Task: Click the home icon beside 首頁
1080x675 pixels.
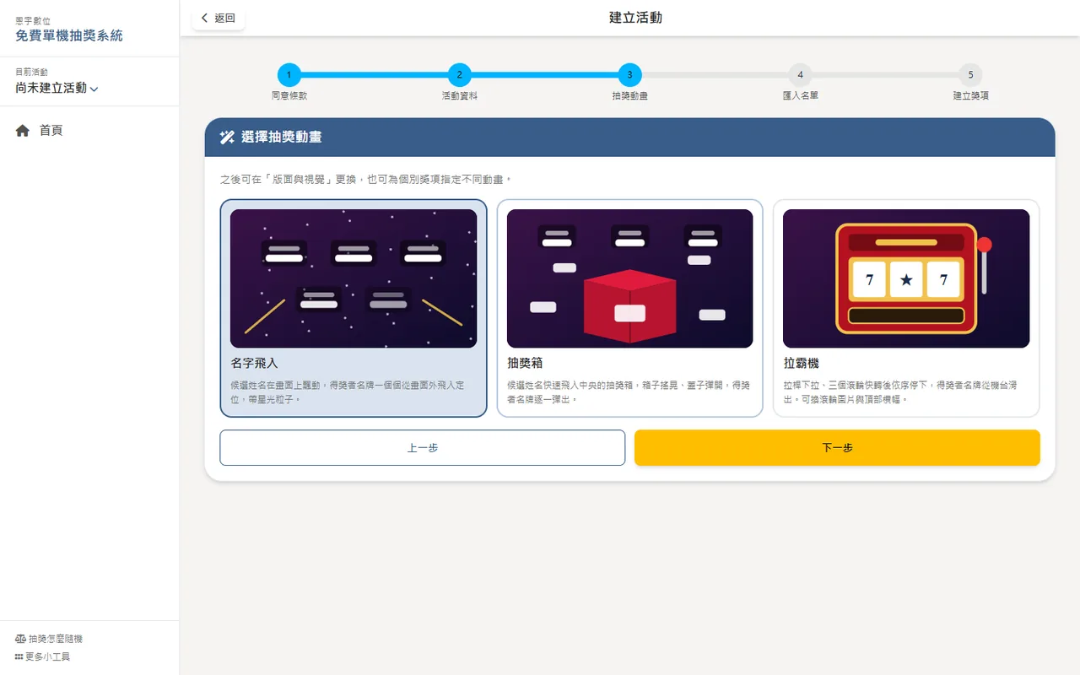Action: [23, 131]
